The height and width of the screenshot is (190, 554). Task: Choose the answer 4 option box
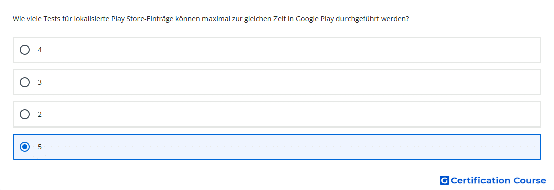(x=277, y=50)
